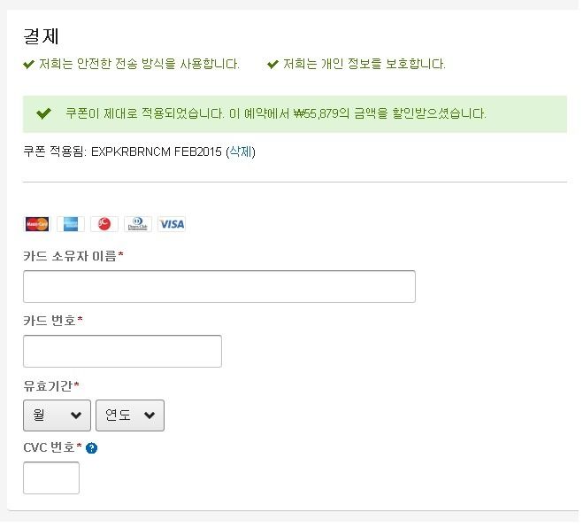Click the coupon applied success message
The width and height of the screenshot is (583, 528).
tap(276, 113)
